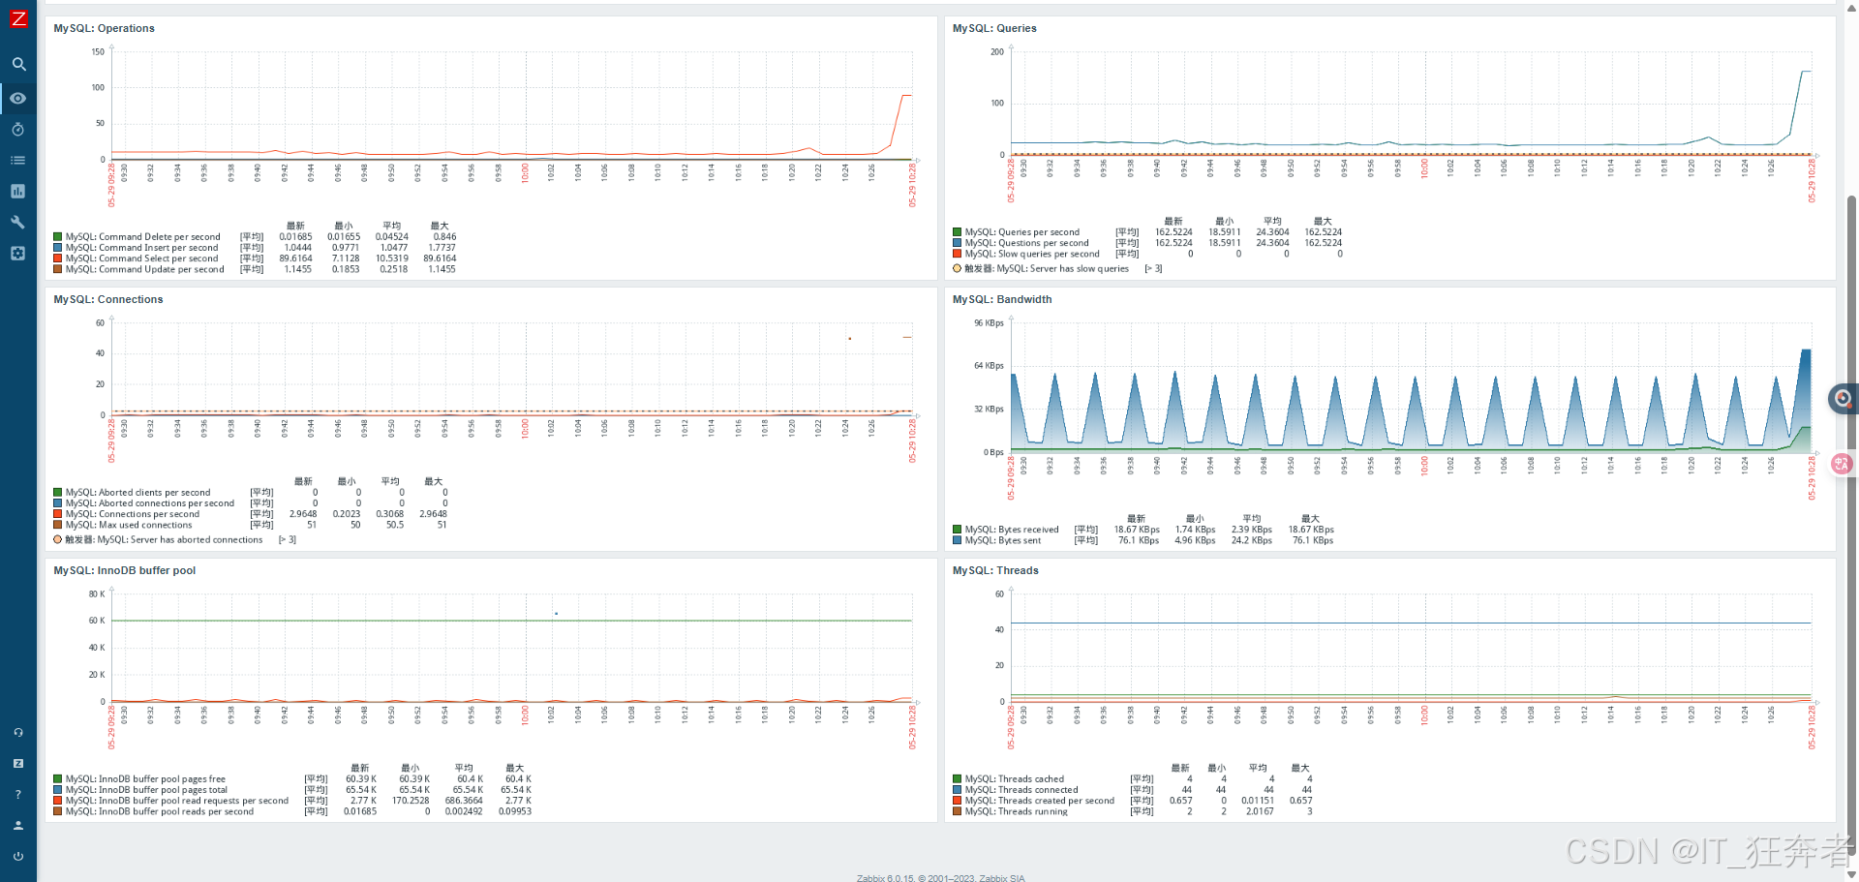
Task: Open the User settings person icon
Action: pos(18,826)
